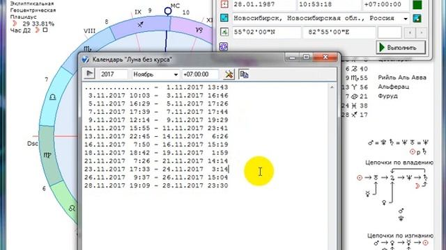
Task: Click the calendar window title Луна без курса
Action: point(132,60)
